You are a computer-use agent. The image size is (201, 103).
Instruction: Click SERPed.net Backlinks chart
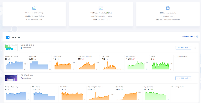pyautogui.click(x=127, y=96)
